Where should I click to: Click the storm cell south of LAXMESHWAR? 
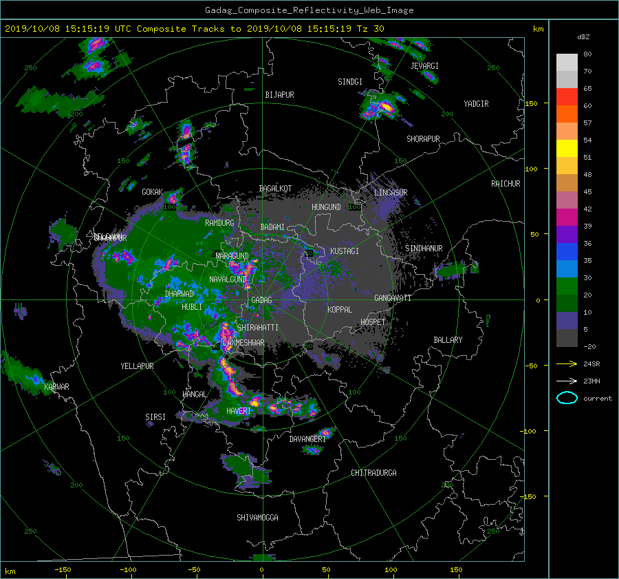[x=230, y=375]
